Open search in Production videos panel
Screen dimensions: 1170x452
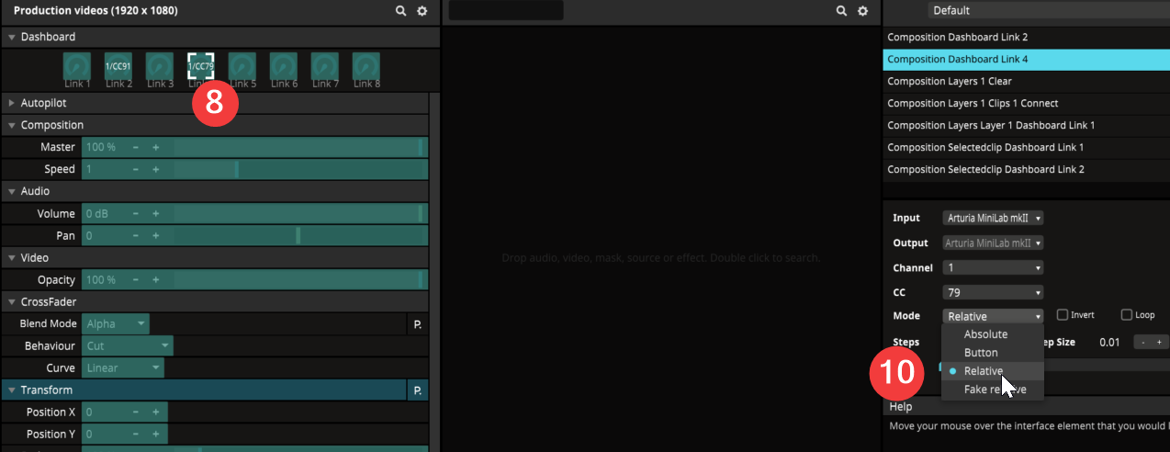401,11
